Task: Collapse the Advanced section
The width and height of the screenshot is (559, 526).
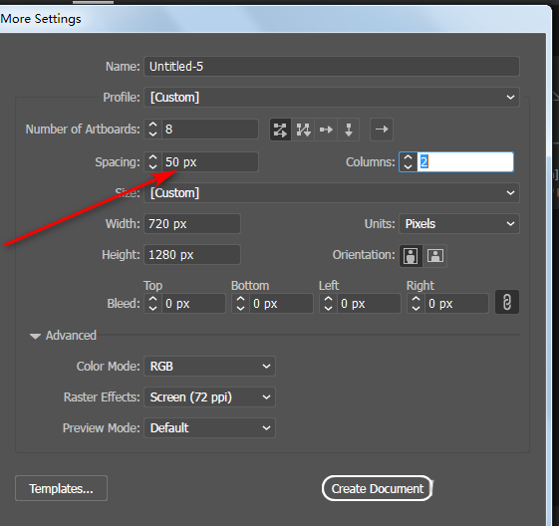Action: click(x=35, y=336)
